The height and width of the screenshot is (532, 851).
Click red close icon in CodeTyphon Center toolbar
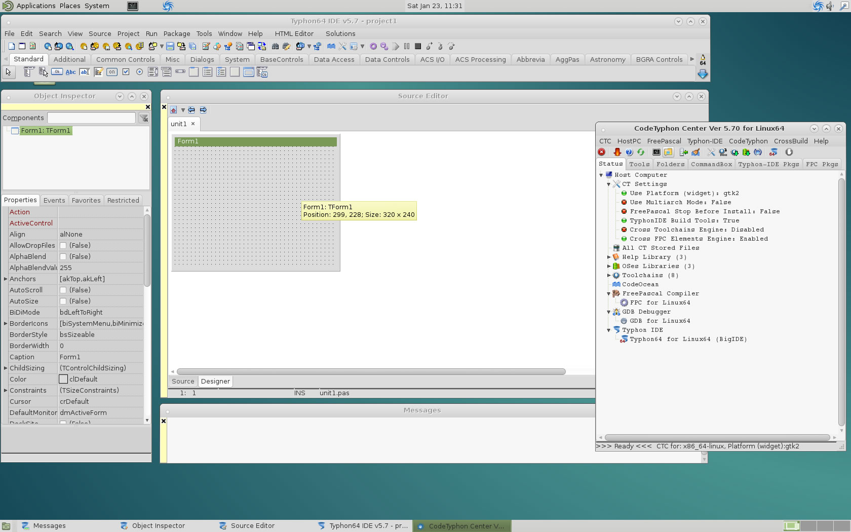(602, 152)
